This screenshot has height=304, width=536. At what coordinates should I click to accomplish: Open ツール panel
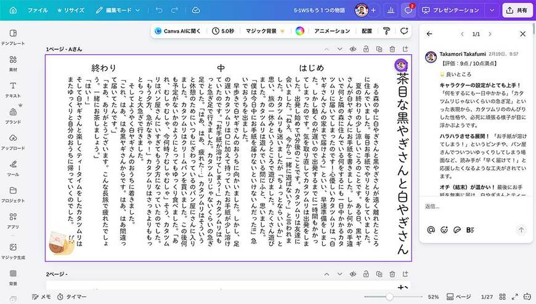tap(13, 169)
